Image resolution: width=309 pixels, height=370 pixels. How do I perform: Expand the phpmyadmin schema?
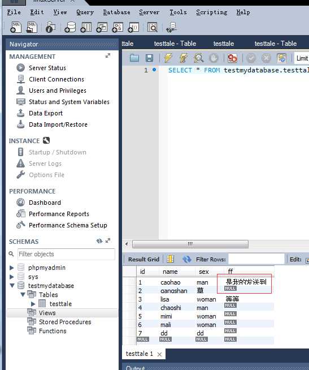(11, 268)
